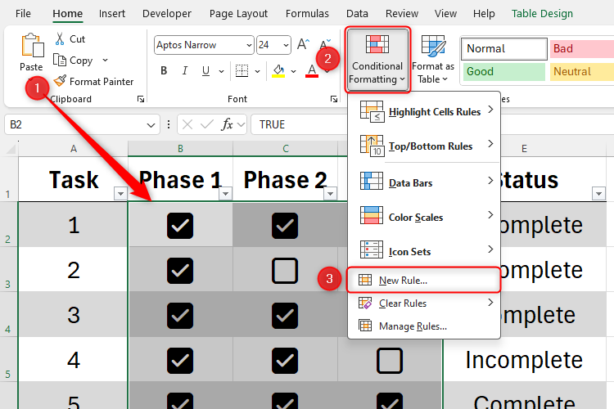Open Format as Table gallery

pos(433,59)
